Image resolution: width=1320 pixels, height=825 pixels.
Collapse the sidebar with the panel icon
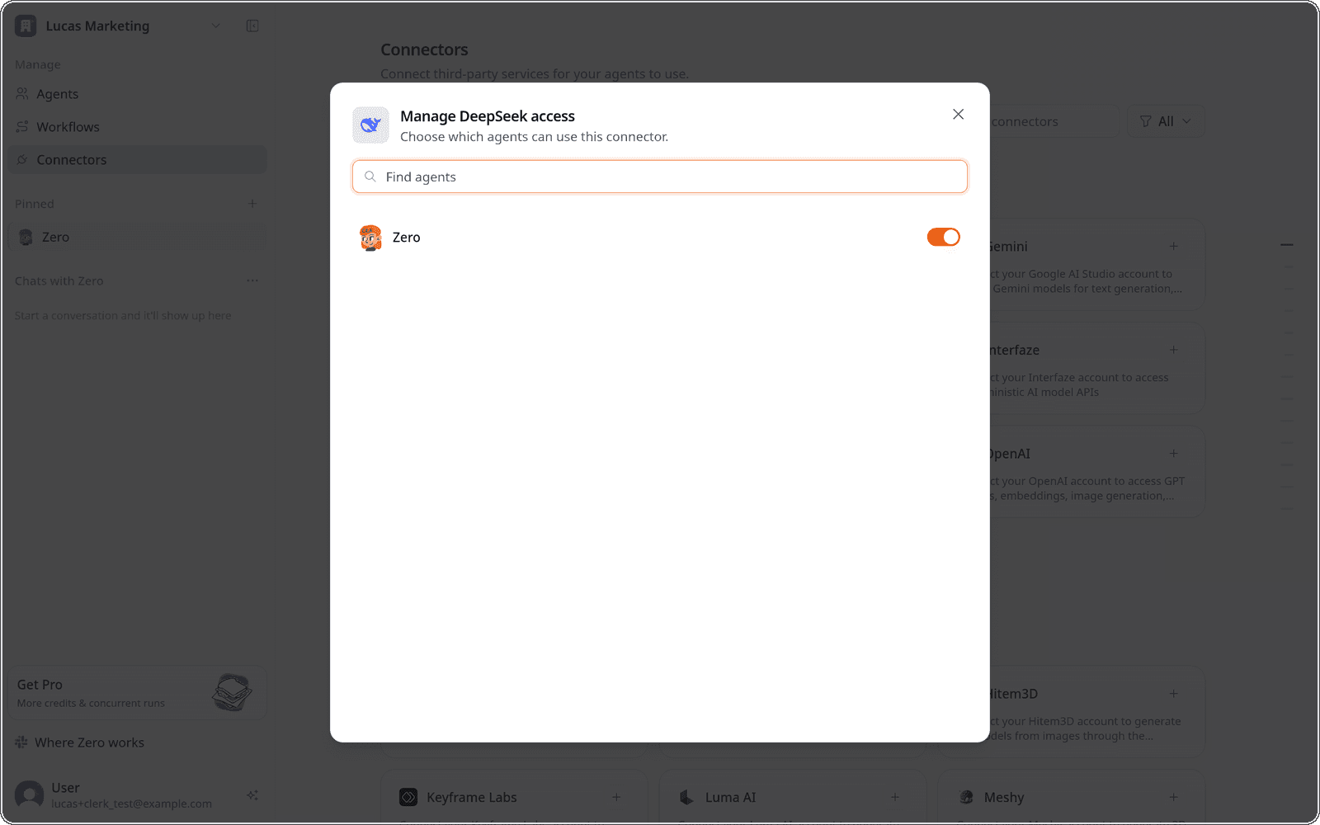click(x=252, y=26)
